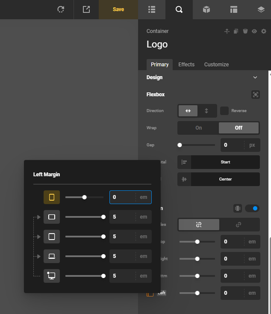Toggle the blue margin switch
The width and height of the screenshot is (271, 314).
point(252,208)
